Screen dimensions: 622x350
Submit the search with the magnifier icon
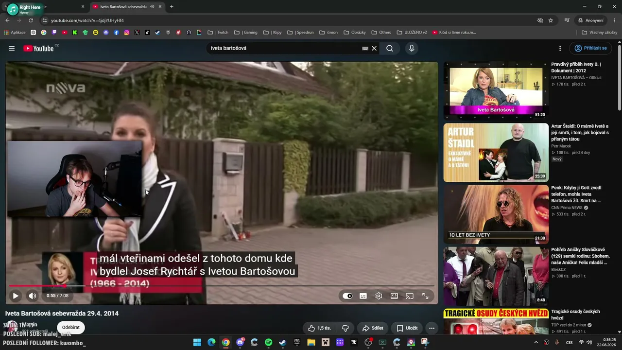tap(390, 48)
